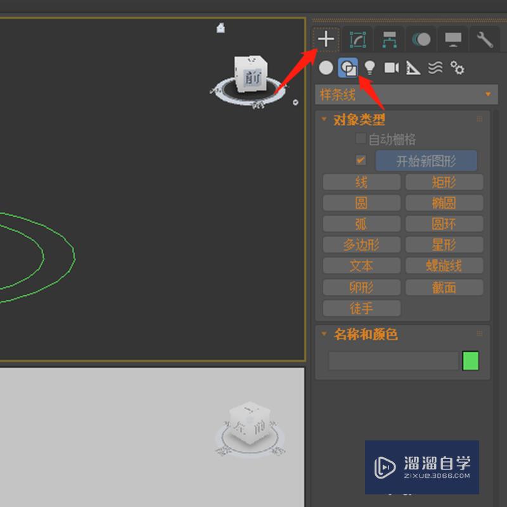Enable the 自动栅格 checkbox
507x507 pixels.
pyautogui.click(x=360, y=138)
